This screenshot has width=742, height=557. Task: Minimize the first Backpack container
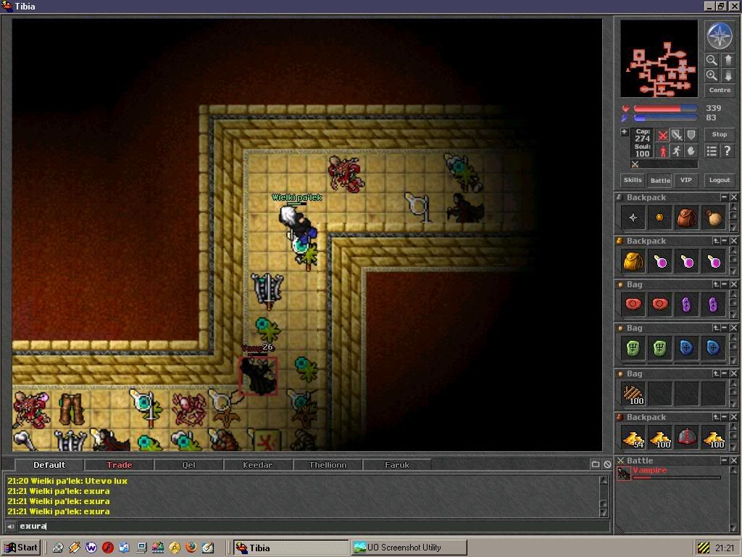[x=724, y=197]
